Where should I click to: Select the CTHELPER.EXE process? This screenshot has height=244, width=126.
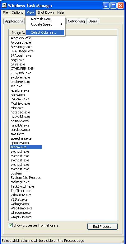(22, 69)
